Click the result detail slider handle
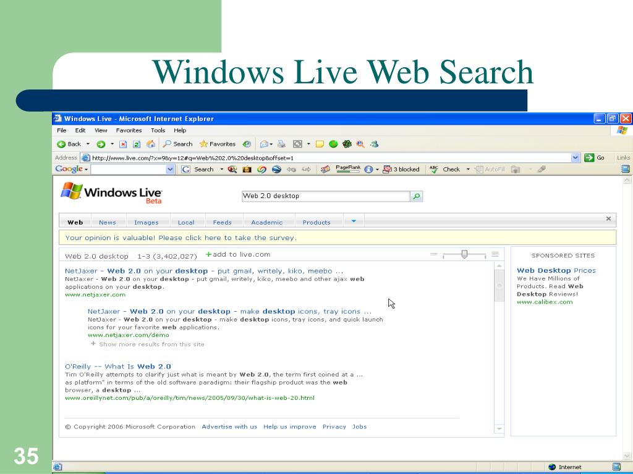 [x=464, y=254]
